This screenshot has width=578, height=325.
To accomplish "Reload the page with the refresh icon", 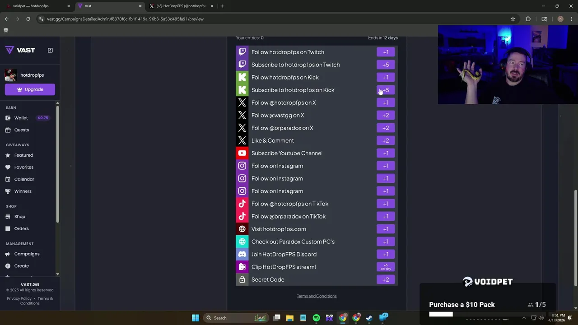I will [x=28, y=19].
